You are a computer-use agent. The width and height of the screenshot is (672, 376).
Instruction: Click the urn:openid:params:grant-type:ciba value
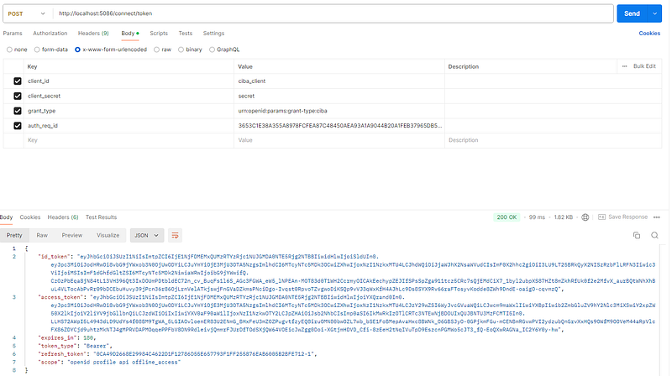(282, 111)
